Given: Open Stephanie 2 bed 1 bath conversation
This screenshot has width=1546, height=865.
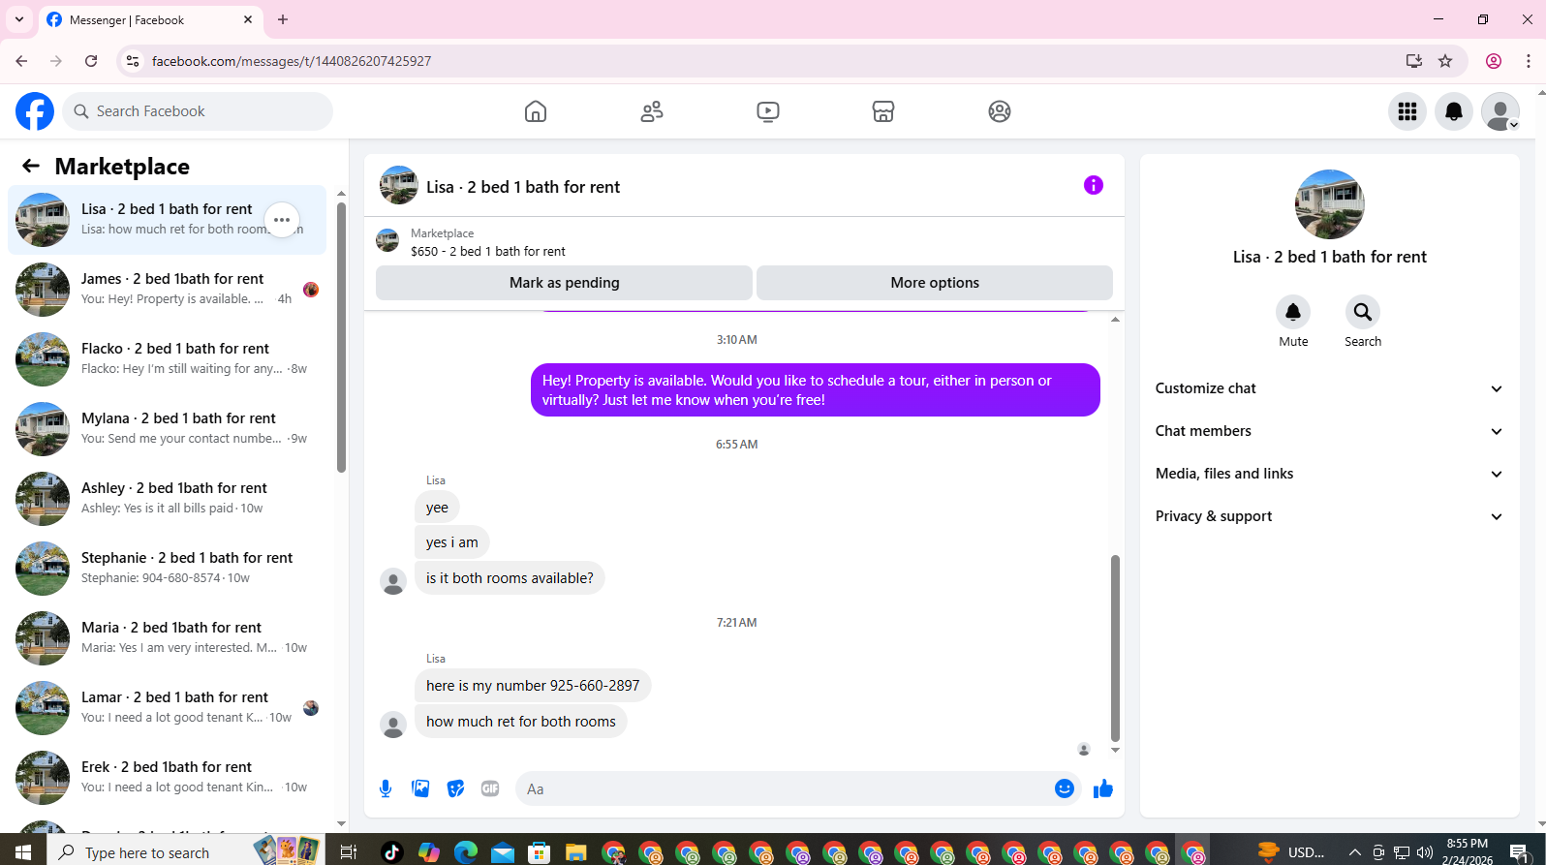Looking at the screenshot, I should point(167,569).
